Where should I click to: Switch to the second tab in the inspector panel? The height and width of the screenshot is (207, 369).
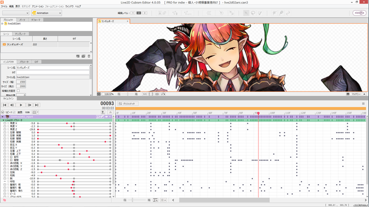24,62
